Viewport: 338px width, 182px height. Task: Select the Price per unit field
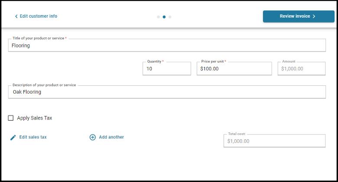234,69
